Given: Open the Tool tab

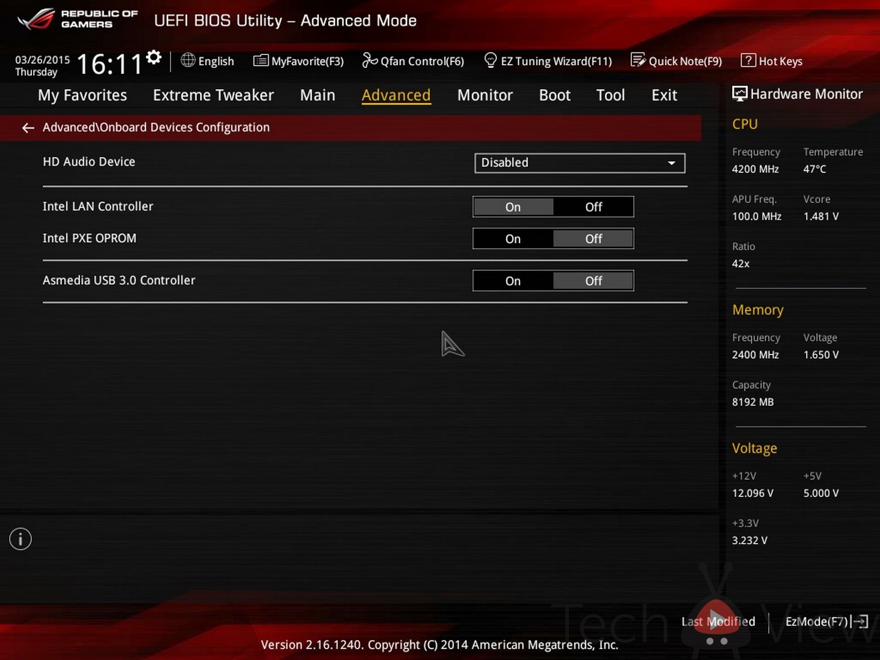Looking at the screenshot, I should [610, 95].
